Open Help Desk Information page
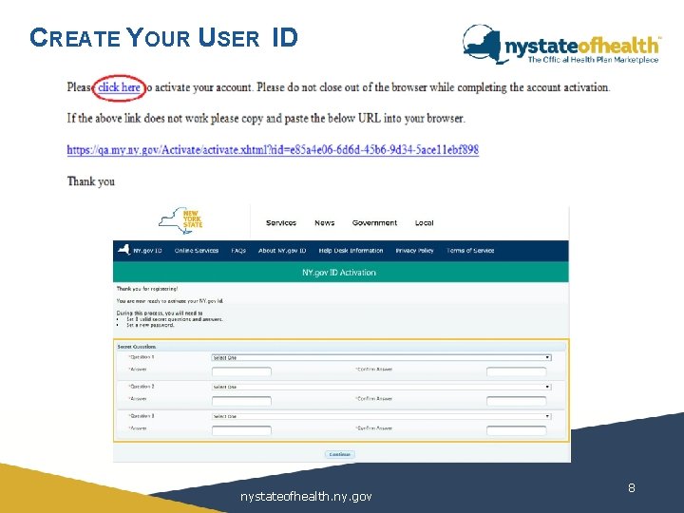This screenshot has width=684, height=513. tap(351, 251)
